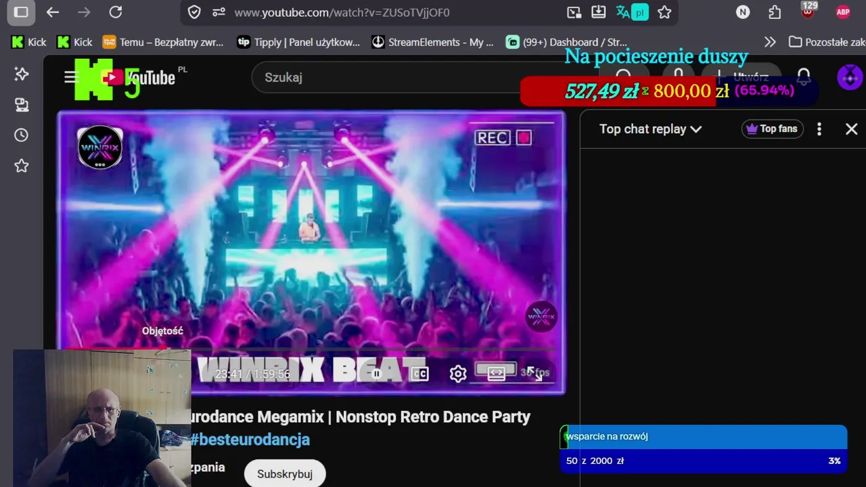The image size is (866, 487).
Task: Click the wsparcie na rozwój goal bar
Action: (x=704, y=437)
